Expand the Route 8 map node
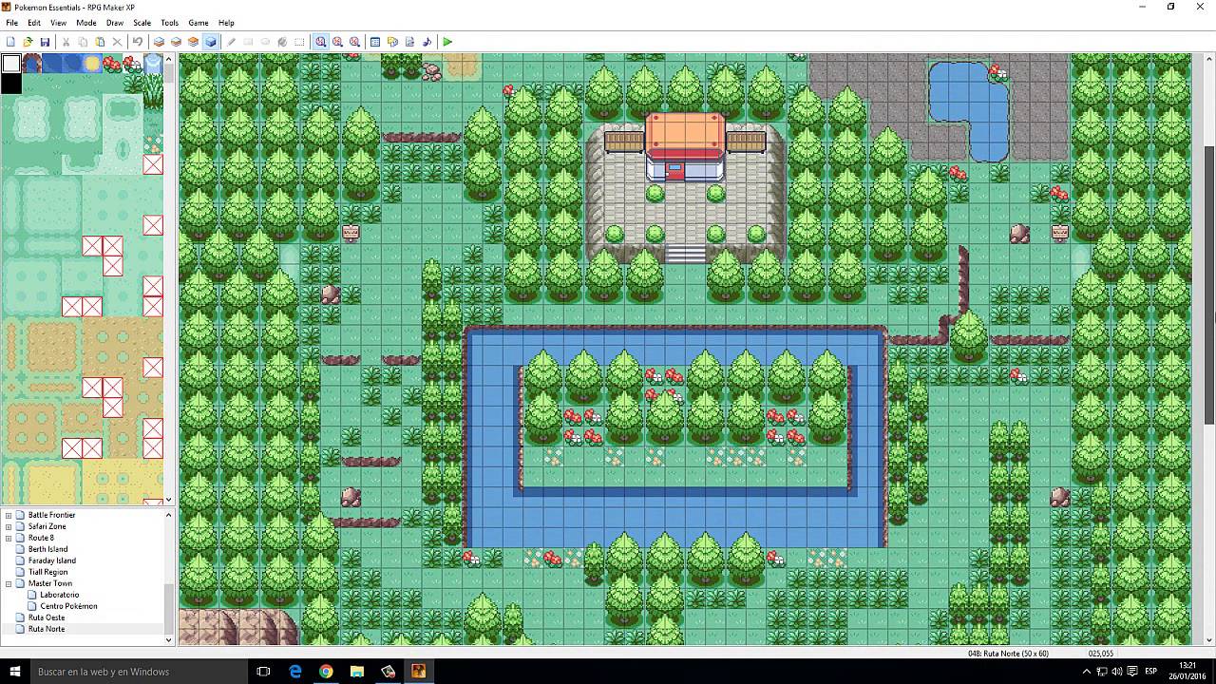1216x684 pixels. [9, 538]
